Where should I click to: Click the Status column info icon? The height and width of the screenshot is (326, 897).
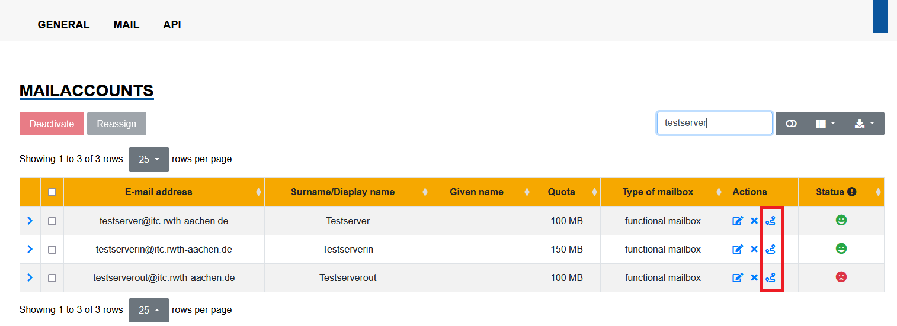852,192
